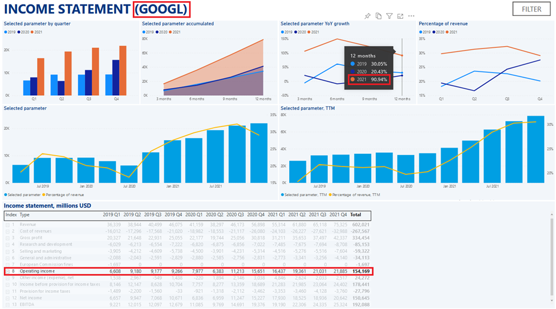Sort table by the Total column header
The image size is (556, 309).
point(355,215)
